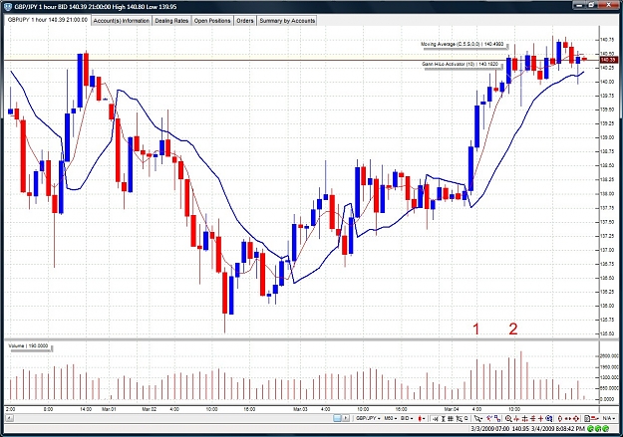Go to the Orders tab
This screenshot has height=437, width=623.
tap(245, 21)
